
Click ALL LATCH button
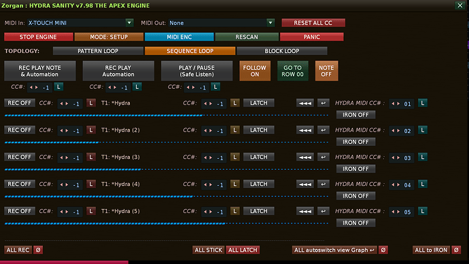[x=243, y=250]
